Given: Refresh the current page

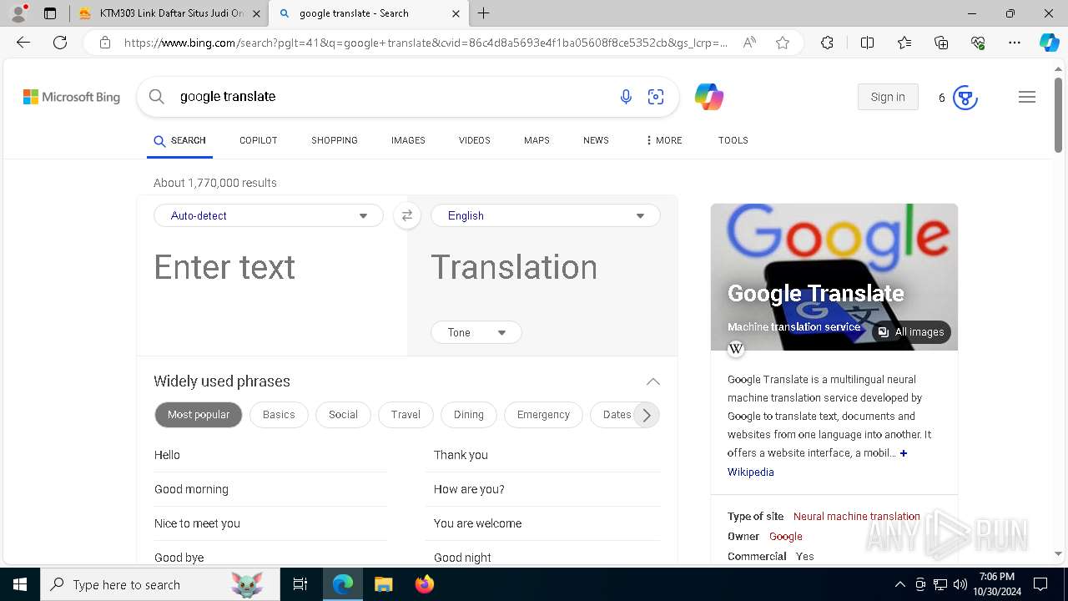Looking at the screenshot, I should pos(60,43).
